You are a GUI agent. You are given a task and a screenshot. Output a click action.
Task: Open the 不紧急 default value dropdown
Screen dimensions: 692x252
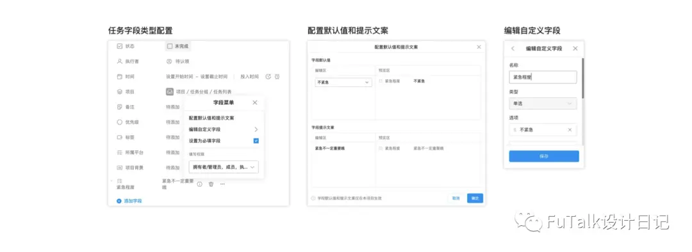343,83
